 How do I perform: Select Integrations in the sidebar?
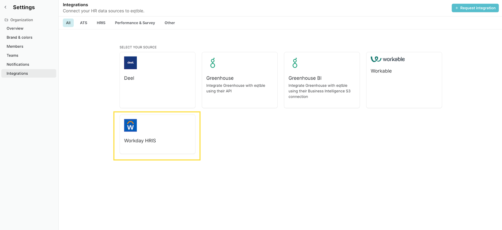(x=29, y=73)
